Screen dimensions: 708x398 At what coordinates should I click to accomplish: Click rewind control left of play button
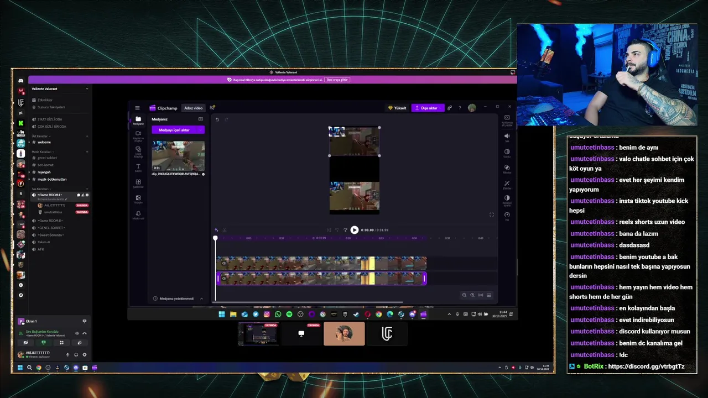coord(337,230)
